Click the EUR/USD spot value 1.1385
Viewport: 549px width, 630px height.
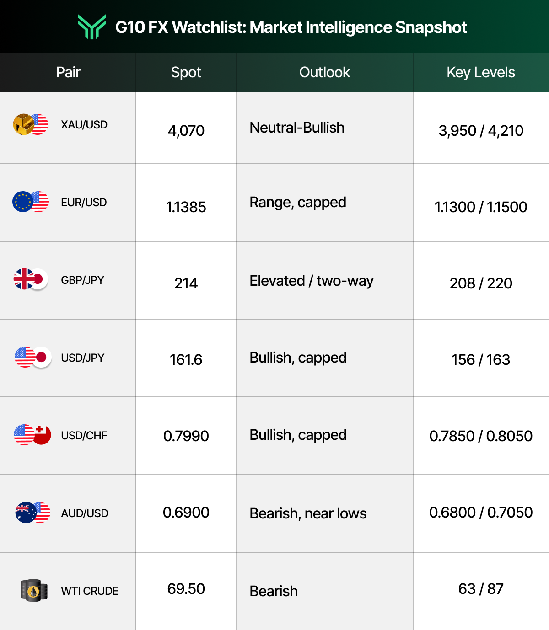(x=186, y=207)
